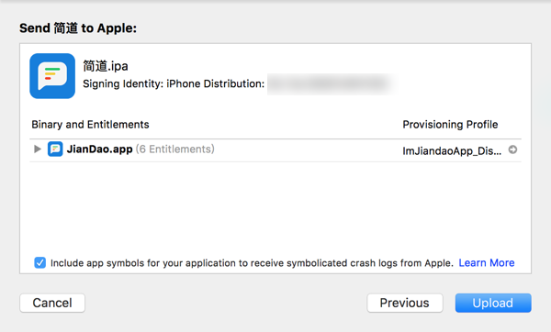
Task: Click the ImJiandaoApp_Dis... provisioning profile name
Action: click(x=452, y=151)
